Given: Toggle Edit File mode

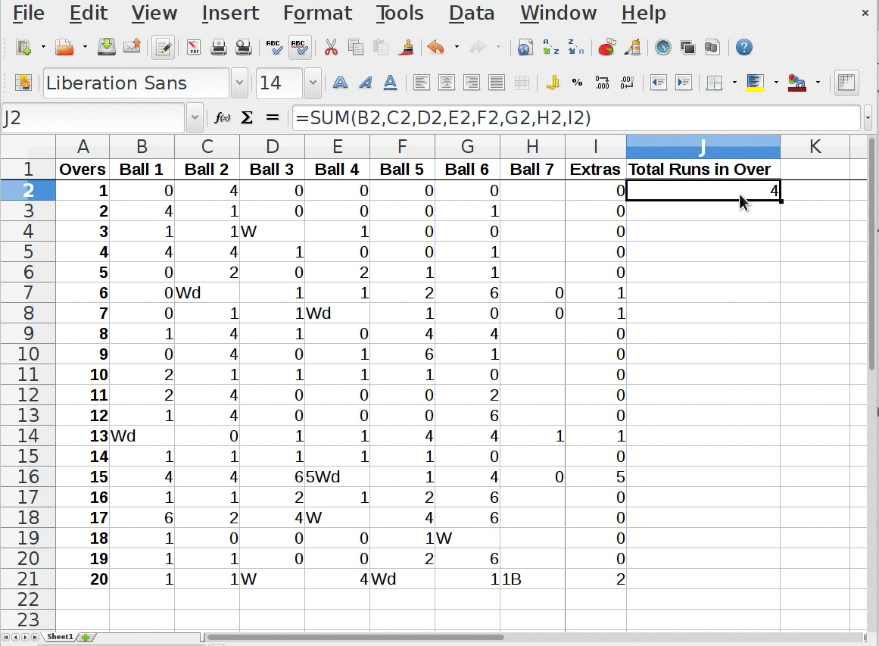Looking at the screenshot, I should (162, 48).
